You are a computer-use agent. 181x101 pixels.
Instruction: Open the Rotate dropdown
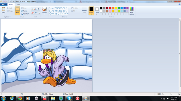25,14
